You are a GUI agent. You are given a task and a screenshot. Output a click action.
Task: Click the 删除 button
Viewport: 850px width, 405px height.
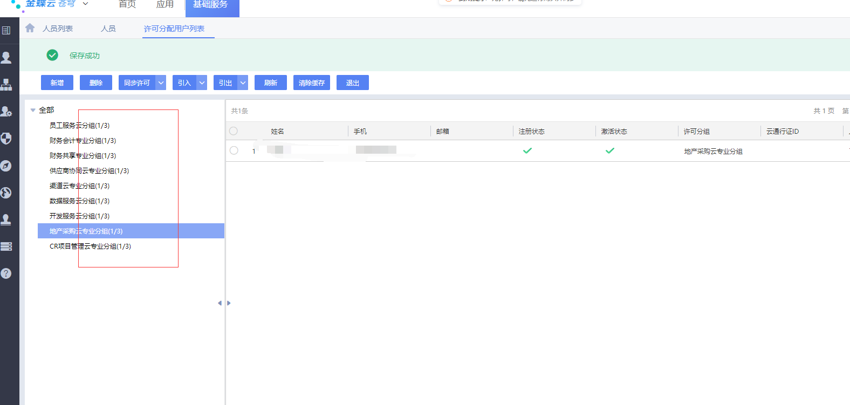click(96, 83)
